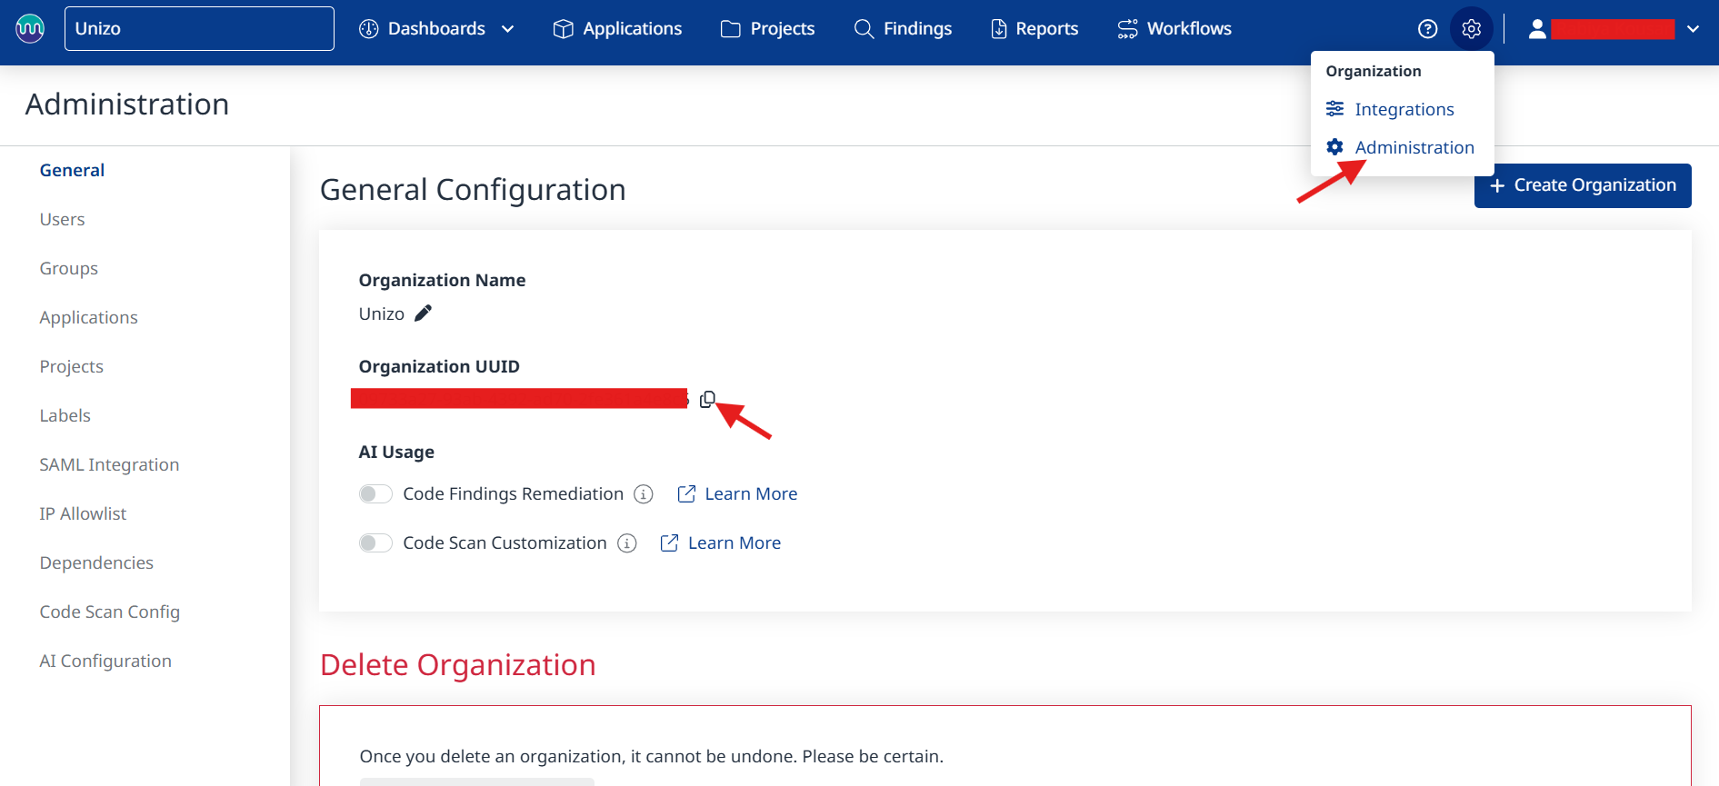This screenshot has width=1719, height=786.
Task: Click the Unizo logo icon
Action: (30, 28)
